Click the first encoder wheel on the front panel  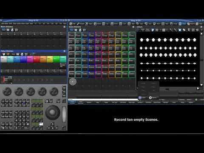7,91
